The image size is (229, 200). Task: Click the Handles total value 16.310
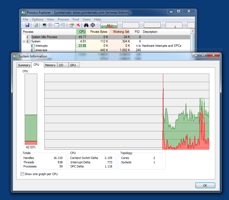point(58,158)
